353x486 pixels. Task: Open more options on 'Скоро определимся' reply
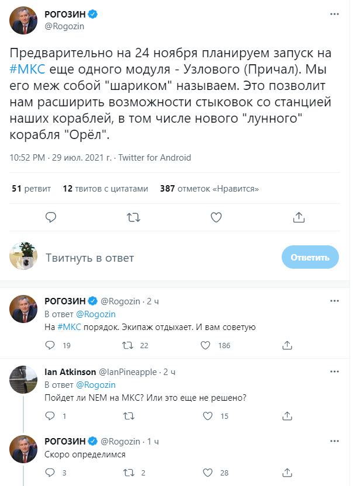tap(333, 441)
